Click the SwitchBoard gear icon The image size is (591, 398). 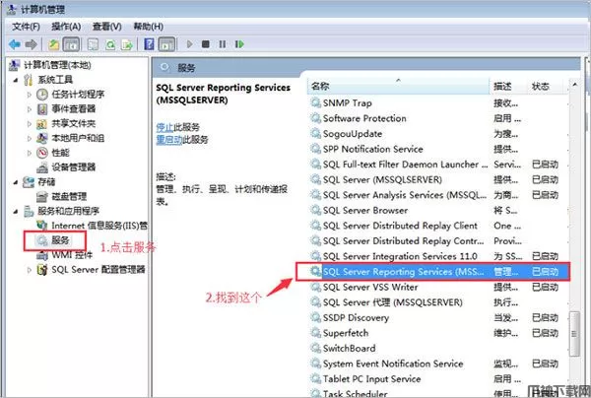(315, 348)
